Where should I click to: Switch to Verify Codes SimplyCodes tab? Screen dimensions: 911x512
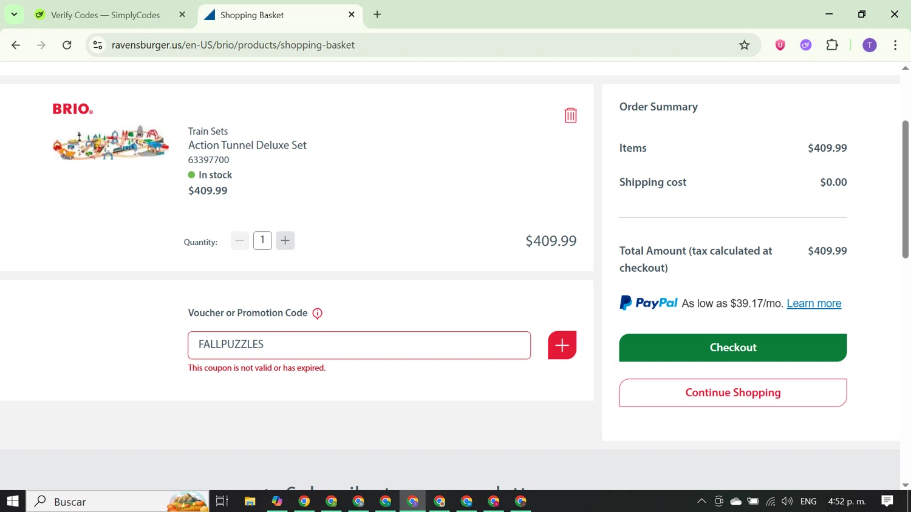coord(105,15)
